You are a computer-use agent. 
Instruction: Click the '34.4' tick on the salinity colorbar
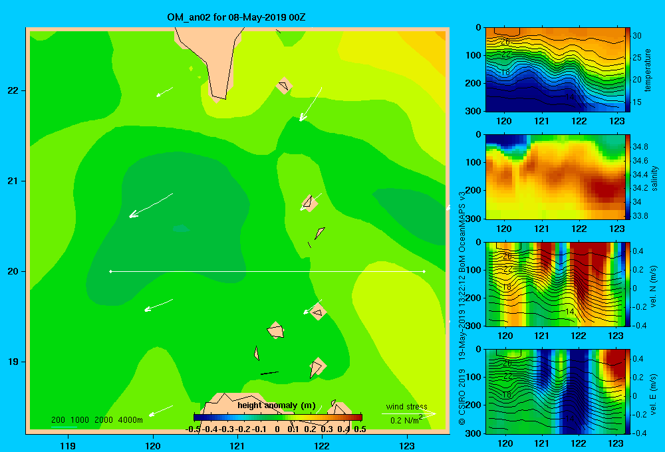(x=640, y=174)
